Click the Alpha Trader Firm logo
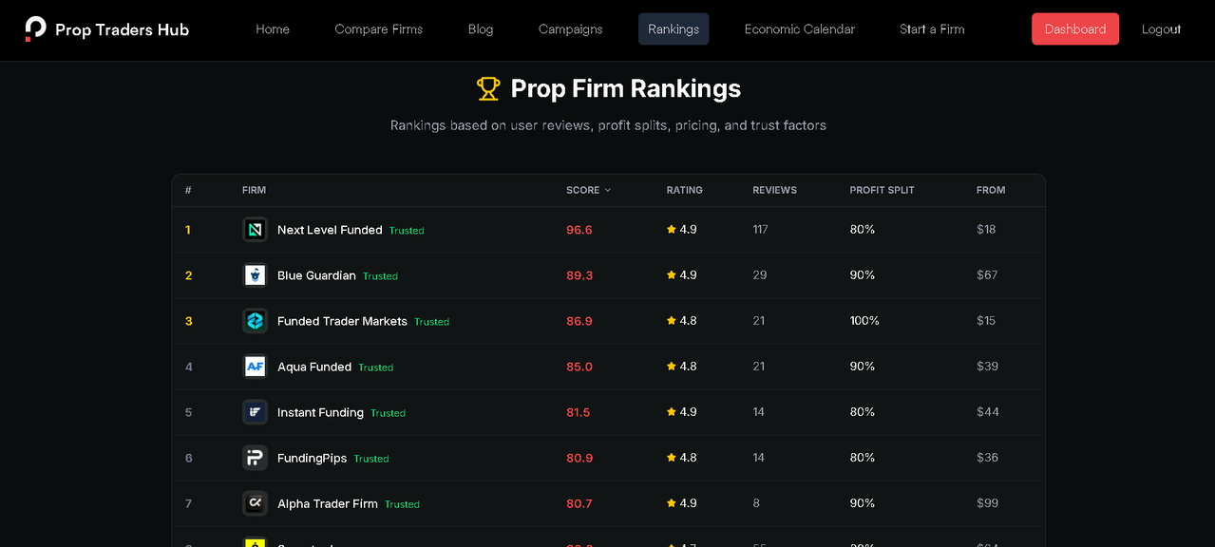Screen dimensions: 1215x547 255,503
